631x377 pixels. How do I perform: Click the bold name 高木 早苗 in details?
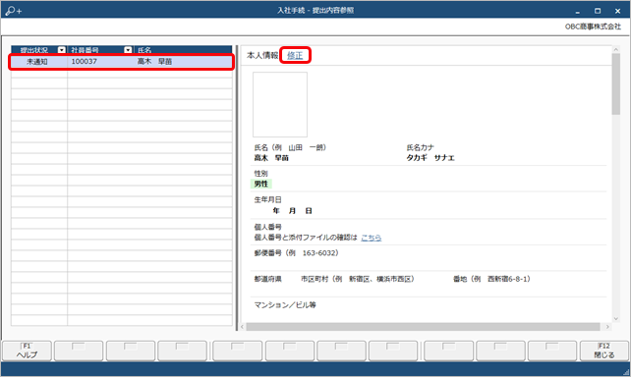tap(271, 158)
